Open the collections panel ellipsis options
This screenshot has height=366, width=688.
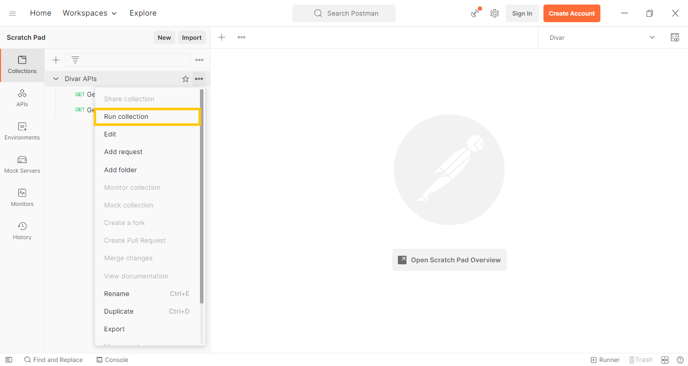coord(199,60)
